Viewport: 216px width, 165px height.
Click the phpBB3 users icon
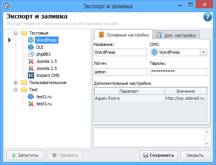point(31,54)
